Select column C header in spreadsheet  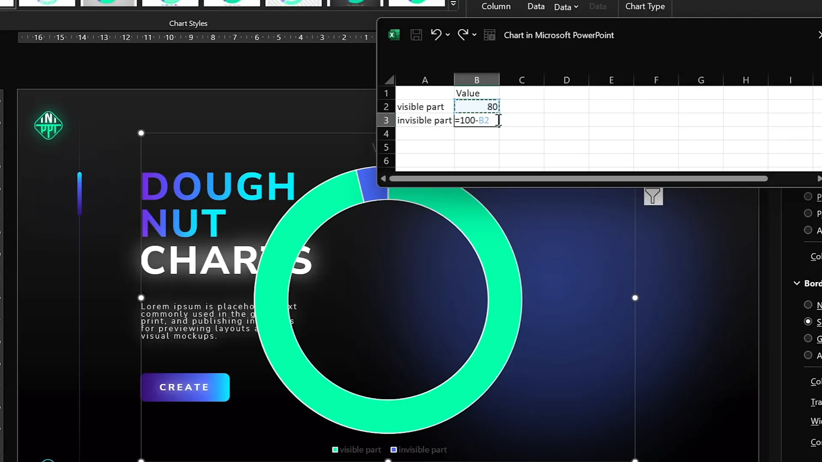(x=521, y=80)
